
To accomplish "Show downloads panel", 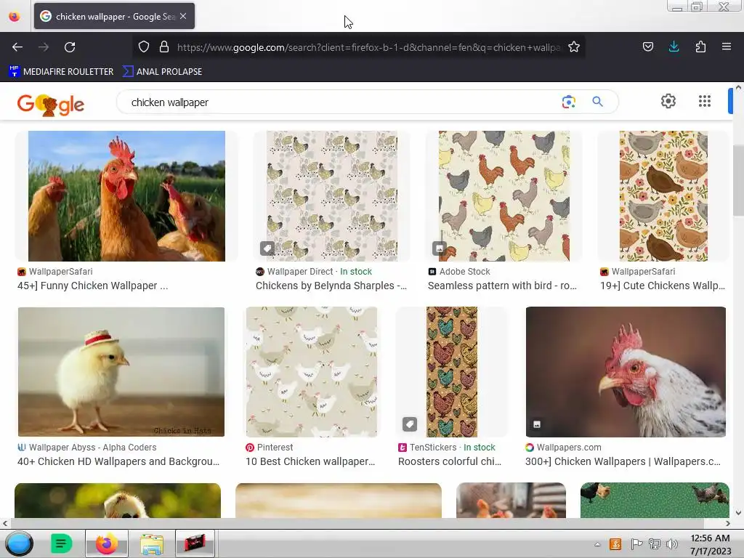I will (674, 46).
